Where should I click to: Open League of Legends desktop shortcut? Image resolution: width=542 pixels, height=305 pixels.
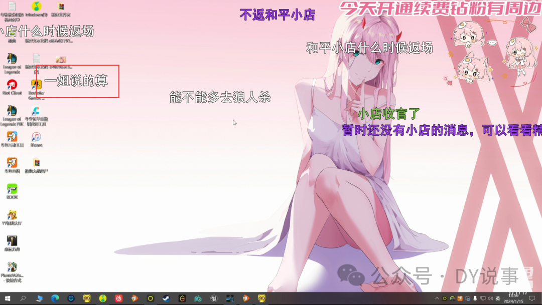click(x=12, y=63)
